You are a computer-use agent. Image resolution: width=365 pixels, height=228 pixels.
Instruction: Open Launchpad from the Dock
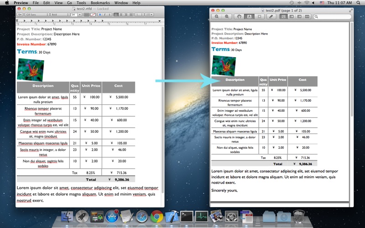pyautogui.click(x=82, y=216)
